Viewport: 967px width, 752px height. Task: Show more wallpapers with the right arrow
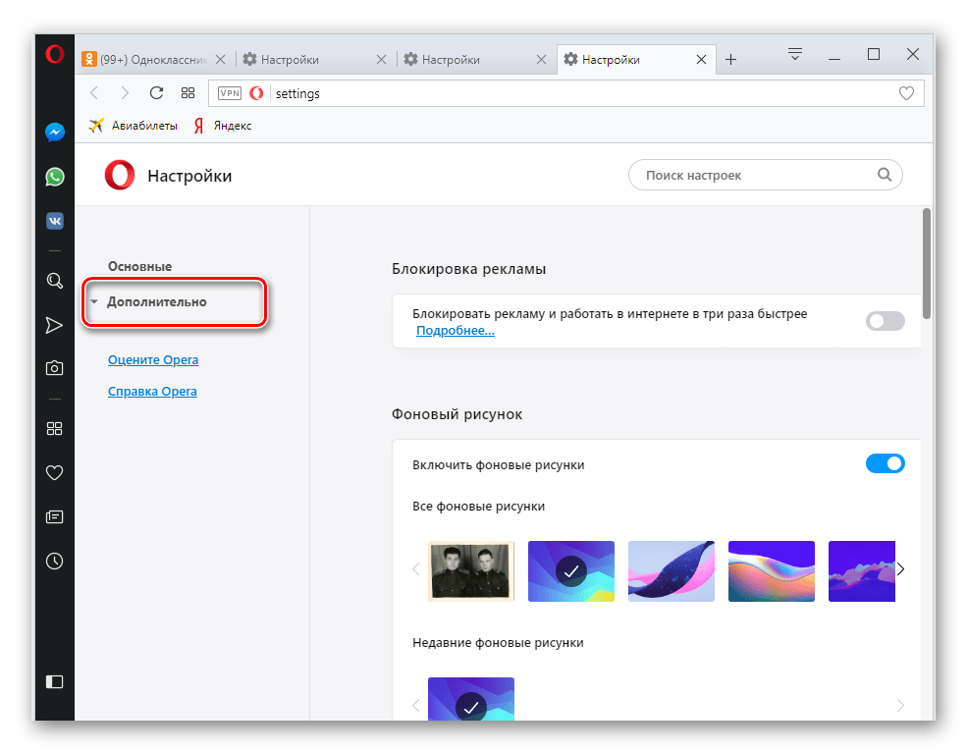coord(900,568)
